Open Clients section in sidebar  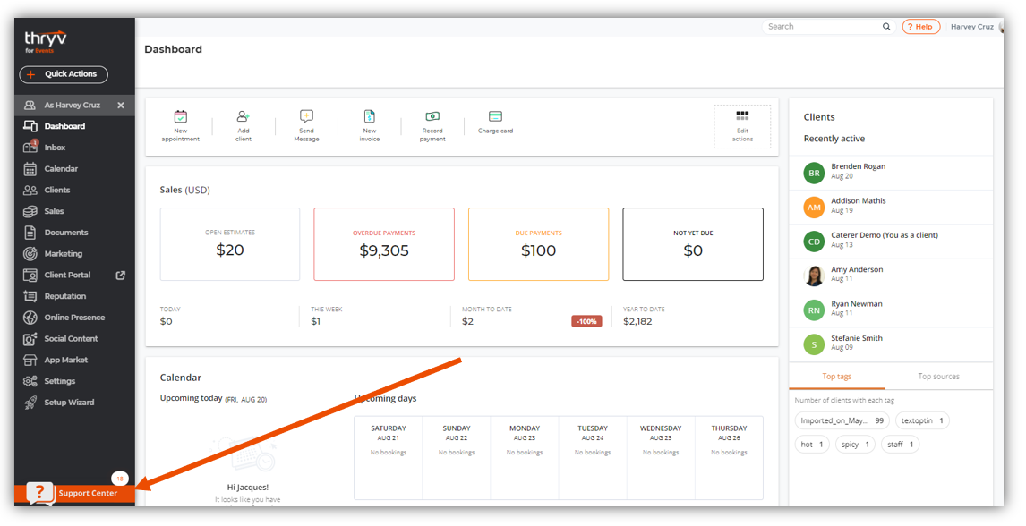click(57, 191)
